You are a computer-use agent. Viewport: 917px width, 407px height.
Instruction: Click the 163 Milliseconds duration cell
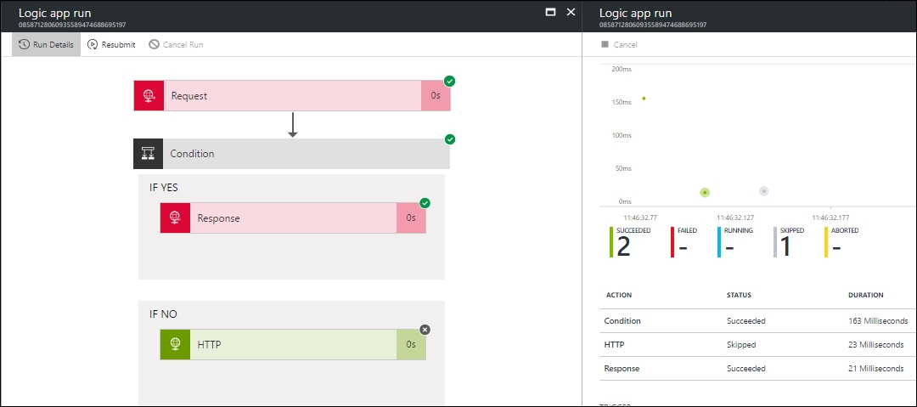878,321
